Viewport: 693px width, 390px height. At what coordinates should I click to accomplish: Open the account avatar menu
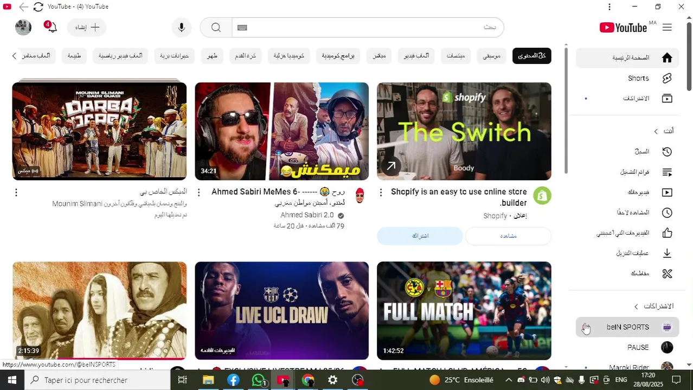pos(23,28)
